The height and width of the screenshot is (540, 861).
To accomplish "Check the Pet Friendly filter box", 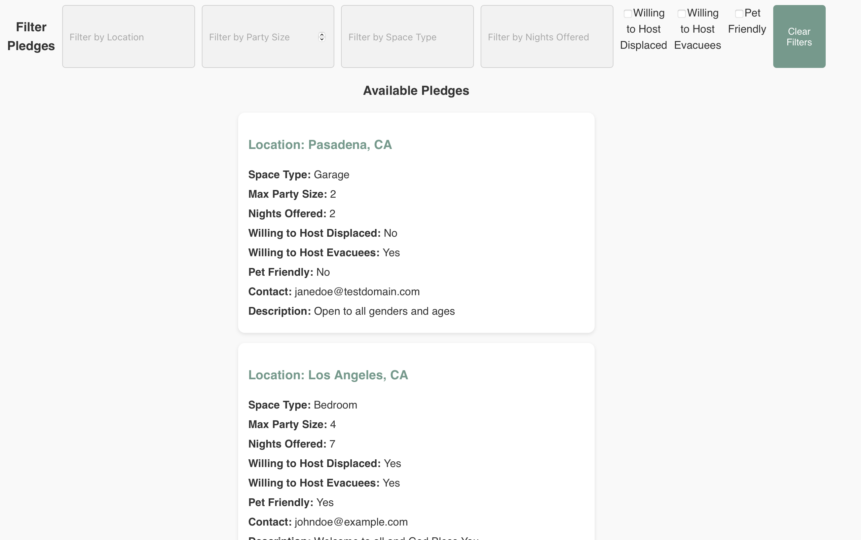I will [739, 14].
